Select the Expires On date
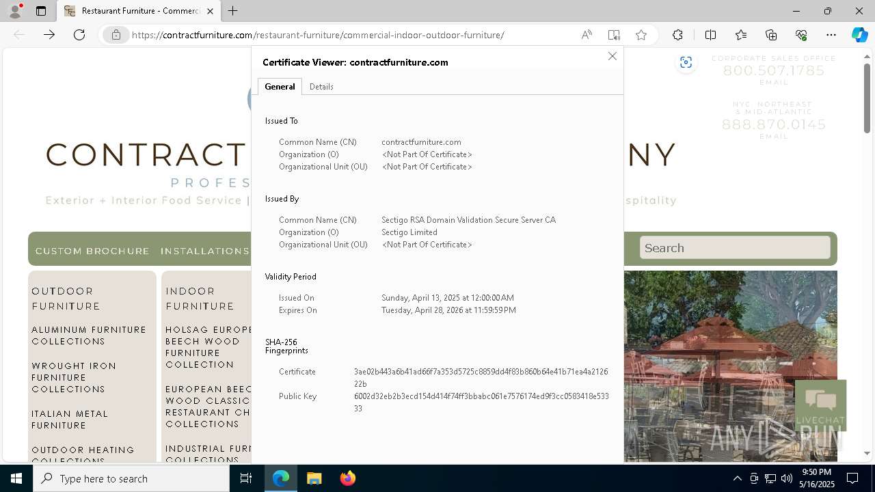This screenshot has height=492, width=875. 448,310
